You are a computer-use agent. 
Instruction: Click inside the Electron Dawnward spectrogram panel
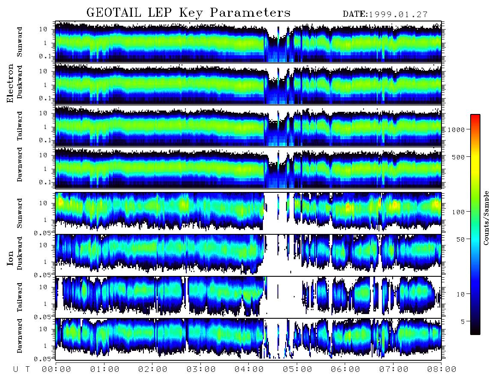click(248, 168)
